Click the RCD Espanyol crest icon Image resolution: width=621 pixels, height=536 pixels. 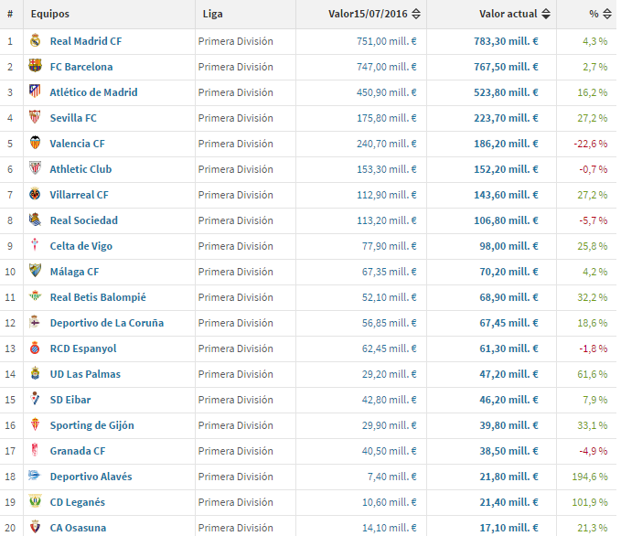(36, 348)
